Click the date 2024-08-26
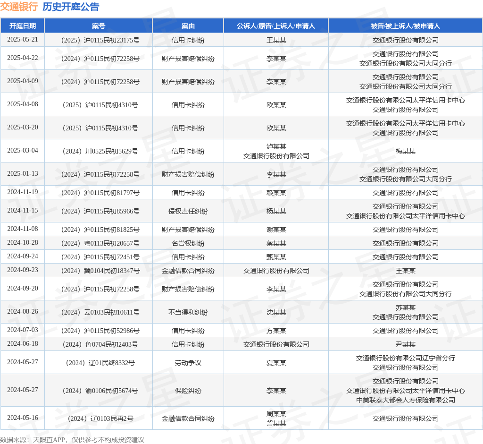The height and width of the screenshot is (444, 483). point(23,312)
